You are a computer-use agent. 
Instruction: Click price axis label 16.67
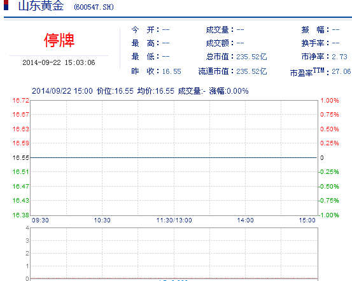coord(21,115)
